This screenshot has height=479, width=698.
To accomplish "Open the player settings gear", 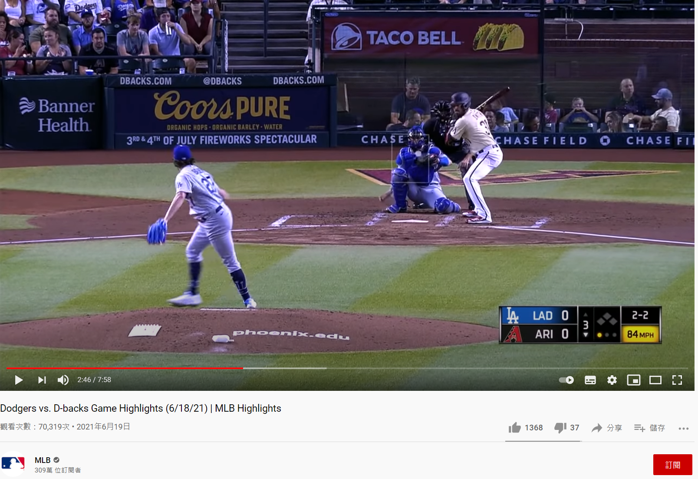I will [x=612, y=380].
